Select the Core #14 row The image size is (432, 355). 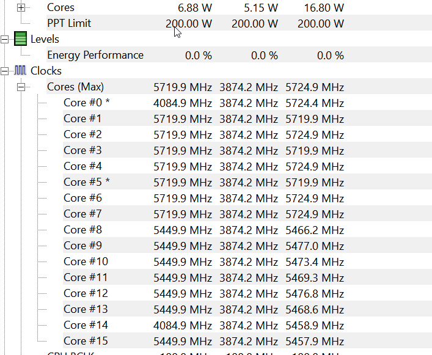point(86,325)
